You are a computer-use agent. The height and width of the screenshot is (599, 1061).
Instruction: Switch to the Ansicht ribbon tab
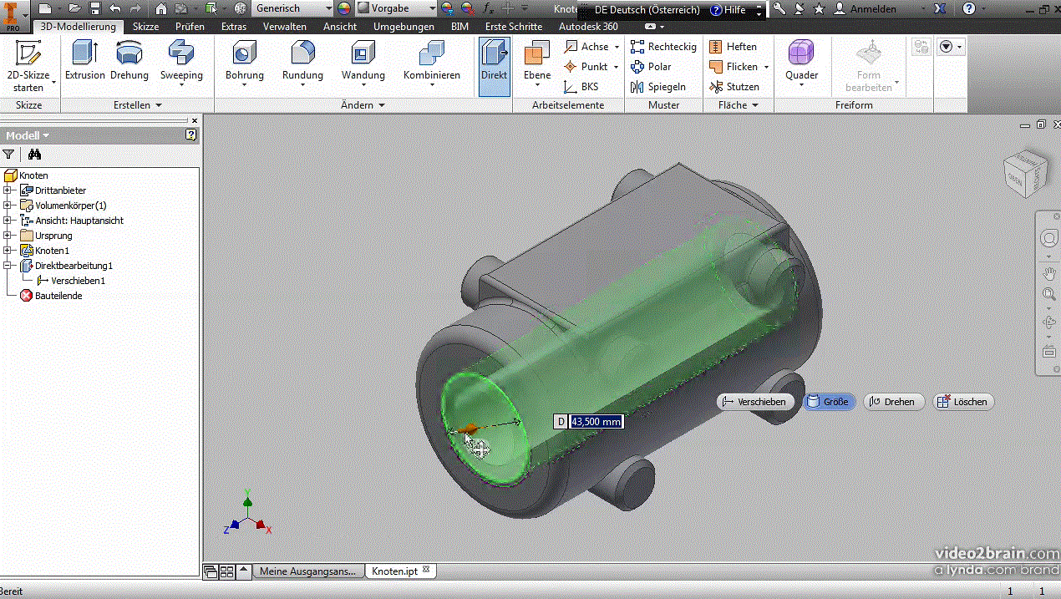[x=340, y=27]
